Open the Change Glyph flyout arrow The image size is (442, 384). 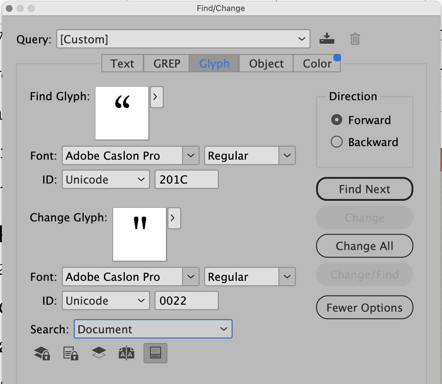tap(174, 218)
